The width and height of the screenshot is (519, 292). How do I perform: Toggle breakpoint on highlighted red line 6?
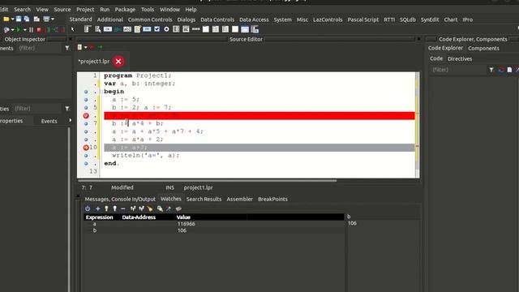coord(86,115)
